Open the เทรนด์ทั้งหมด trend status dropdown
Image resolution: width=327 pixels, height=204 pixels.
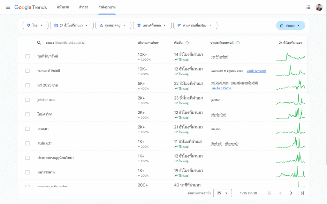pyautogui.click(x=152, y=25)
